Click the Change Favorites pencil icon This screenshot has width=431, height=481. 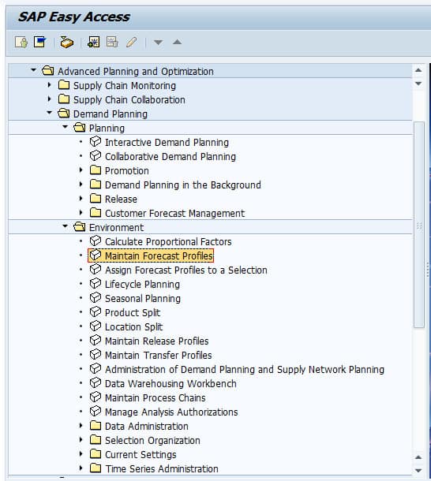pos(132,42)
